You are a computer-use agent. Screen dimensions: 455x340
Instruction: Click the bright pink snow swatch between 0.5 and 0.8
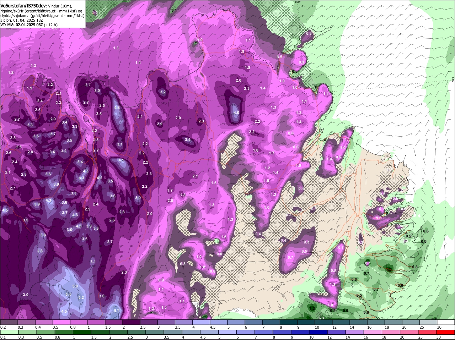tap(61, 322)
